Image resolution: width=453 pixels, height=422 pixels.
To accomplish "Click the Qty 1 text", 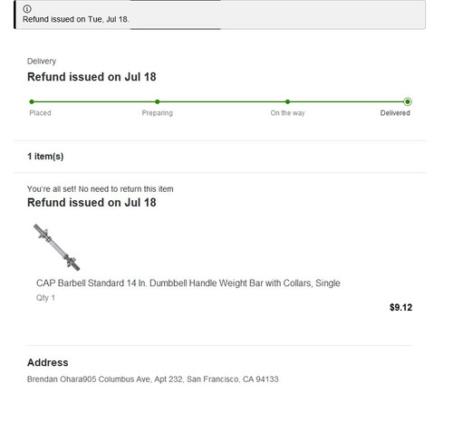I will click(x=45, y=298).
